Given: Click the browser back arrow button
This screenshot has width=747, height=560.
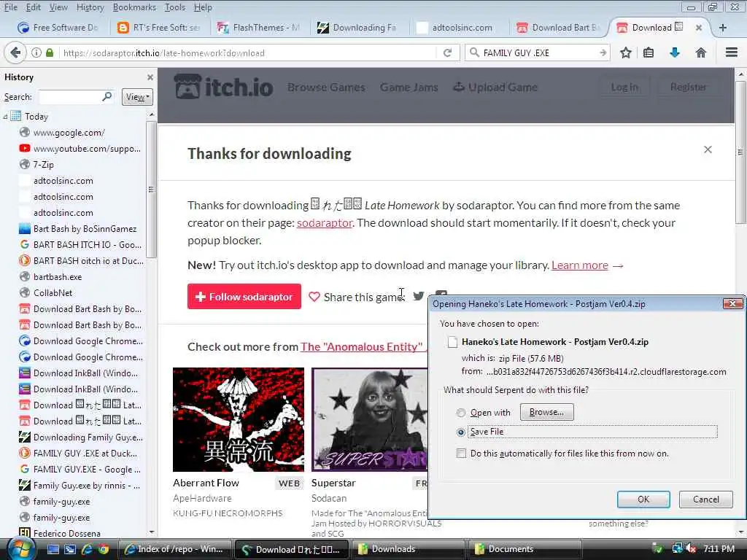Looking at the screenshot, I should pyautogui.click(x=15, y=52).
